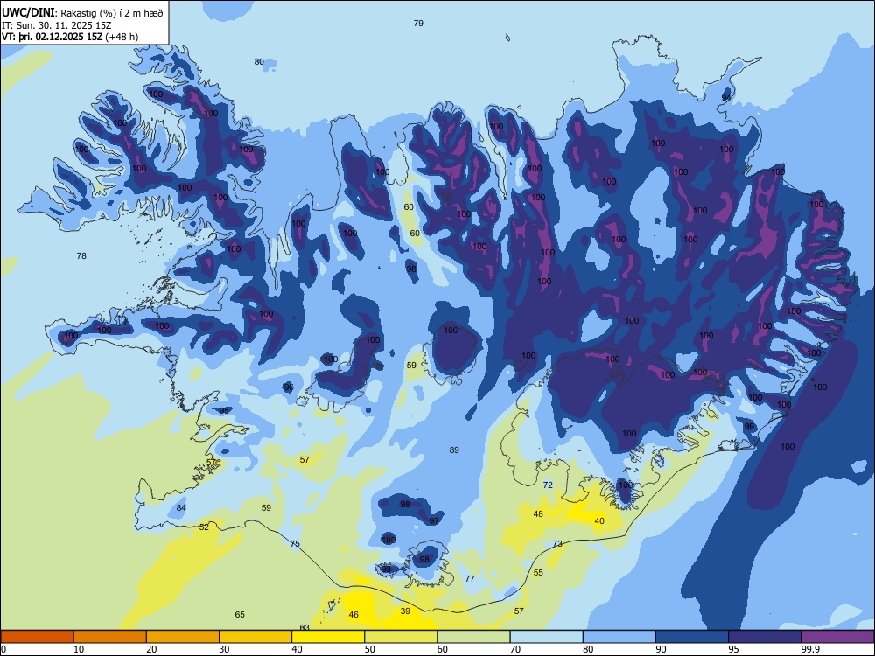The image size is (875, 656).
Task: Click the humidity value 89 on the map
Action: (454, 450)
